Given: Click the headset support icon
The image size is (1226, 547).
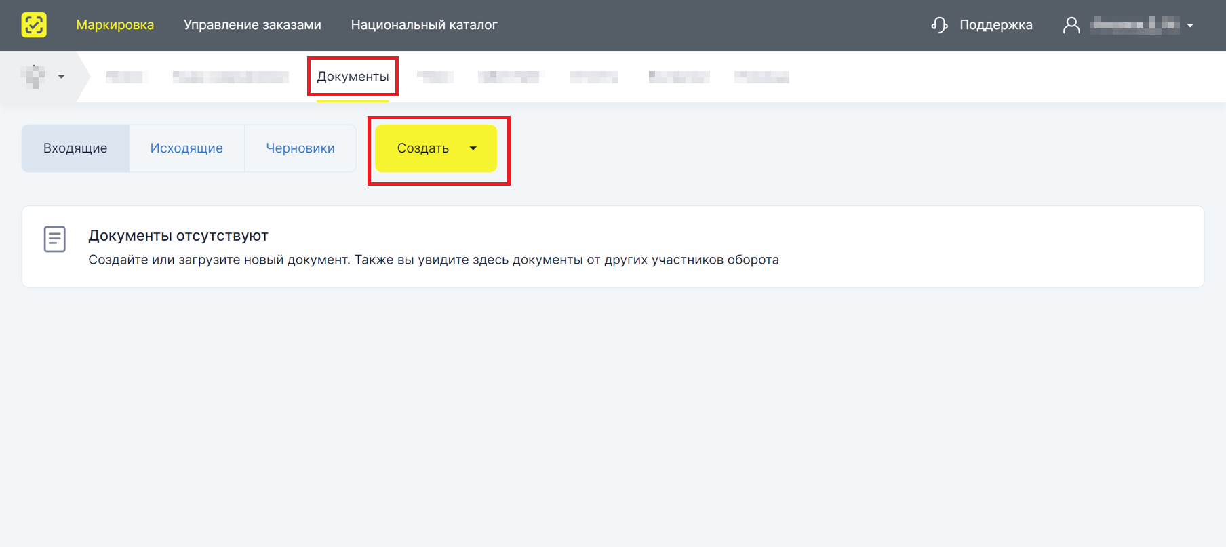Looking at the screenshot, I should (x=939, y=25).
